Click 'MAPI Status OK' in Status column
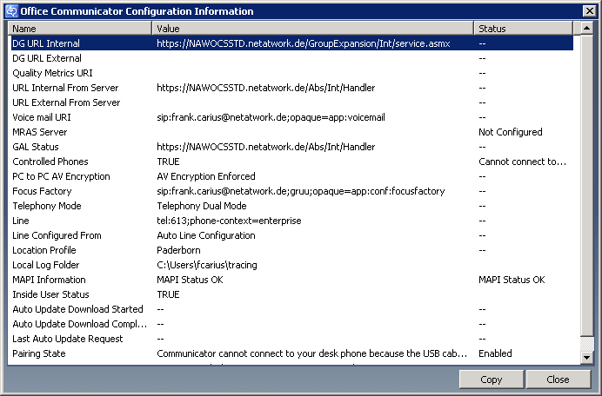Viewport: 602px width, 396px height. coord(512,280)
